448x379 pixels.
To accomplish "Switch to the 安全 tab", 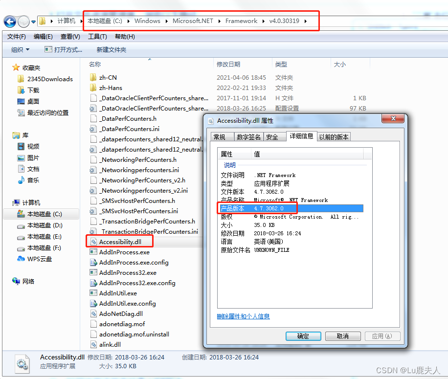I will click(x=274, y=137).
